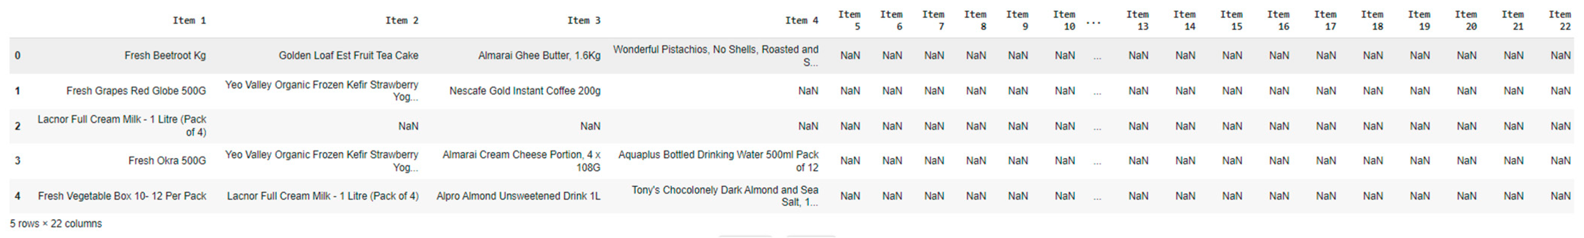Click the "Item 3" column header

pos(583,20)
